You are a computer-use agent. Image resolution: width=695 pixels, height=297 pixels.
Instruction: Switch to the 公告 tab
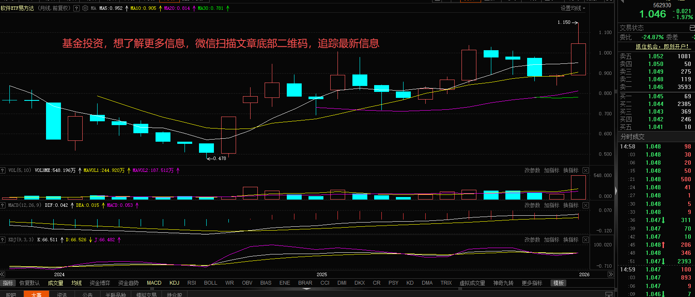coord(87,294)
